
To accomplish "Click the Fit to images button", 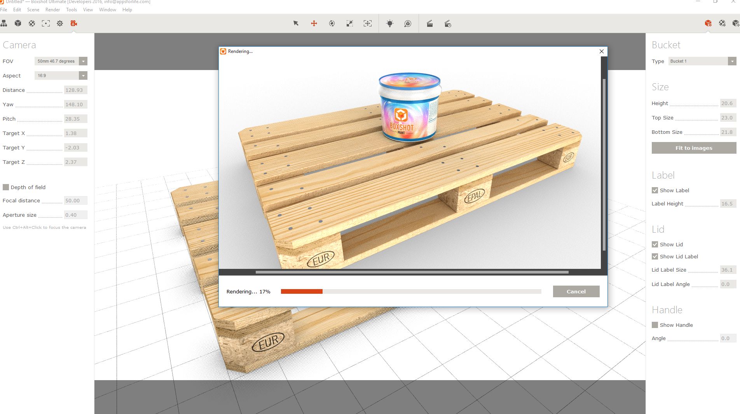I will pyautogui.click(x=694, y=148).
